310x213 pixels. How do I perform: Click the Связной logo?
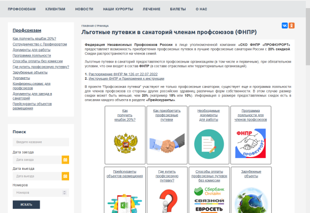click(209, 201)
